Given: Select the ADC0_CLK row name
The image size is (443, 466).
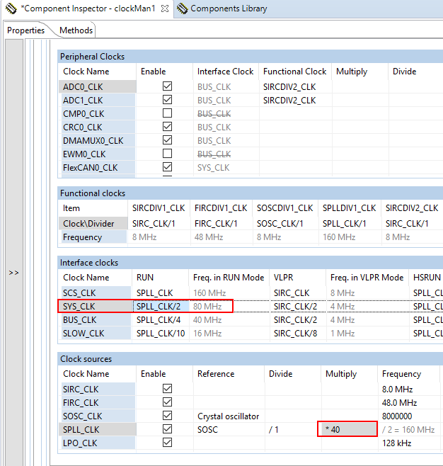Looking at the screenshot, I should 98,87.
